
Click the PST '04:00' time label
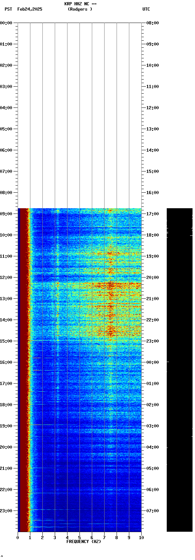tap(6, 108)
